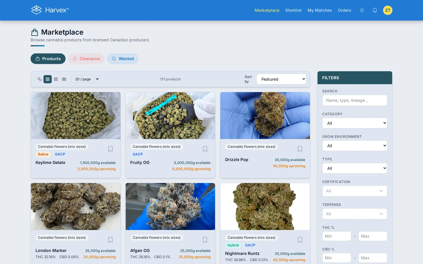
Task: Switch to the mixed-size tiles view icon
Action: pyautogui.click(x=39, y=79)
